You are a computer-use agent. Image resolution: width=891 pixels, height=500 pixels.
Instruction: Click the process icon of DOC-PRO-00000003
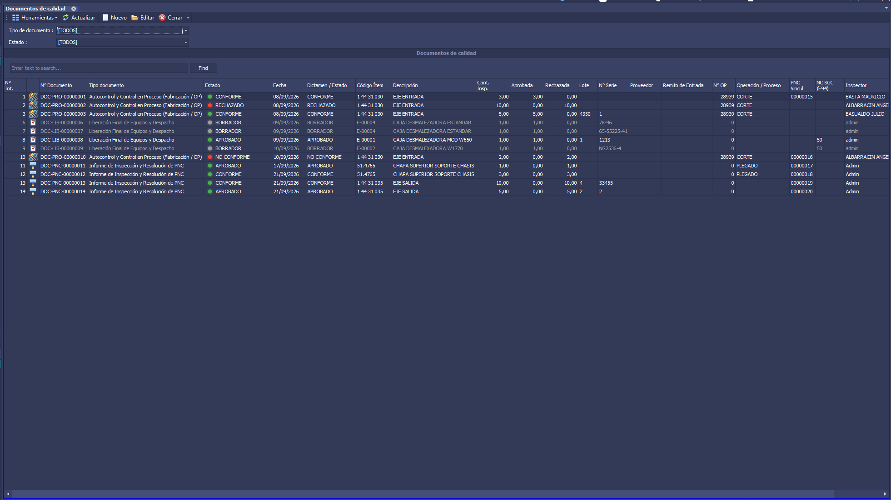(33, 114)
